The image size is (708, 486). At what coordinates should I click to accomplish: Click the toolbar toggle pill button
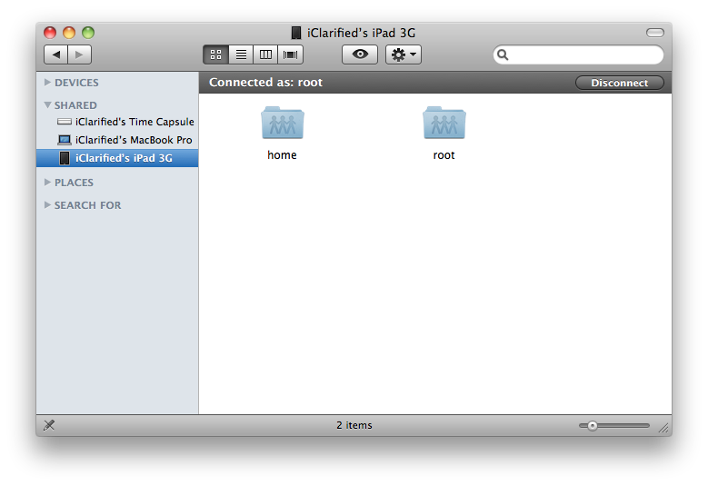tap(654, 33)
